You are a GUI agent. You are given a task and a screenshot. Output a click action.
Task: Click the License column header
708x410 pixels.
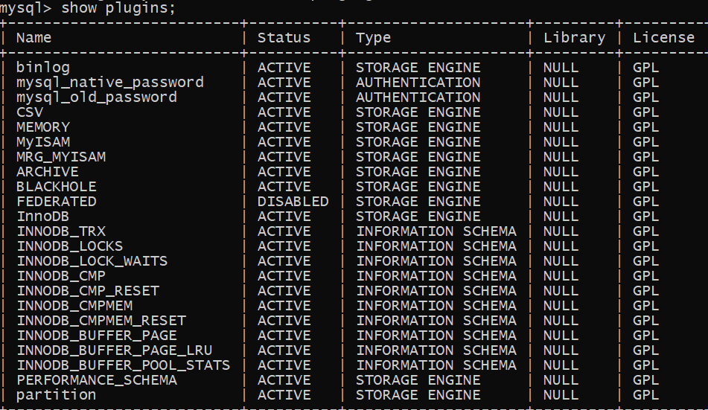point(663,38)
